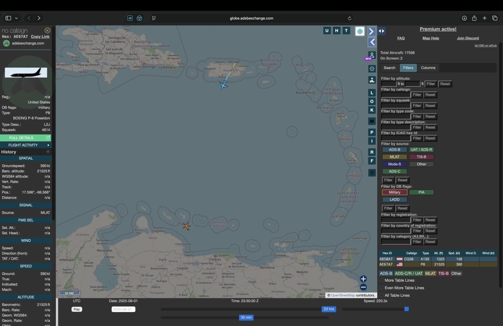Toggle the sidebar width arrows button

click(382, 31)
